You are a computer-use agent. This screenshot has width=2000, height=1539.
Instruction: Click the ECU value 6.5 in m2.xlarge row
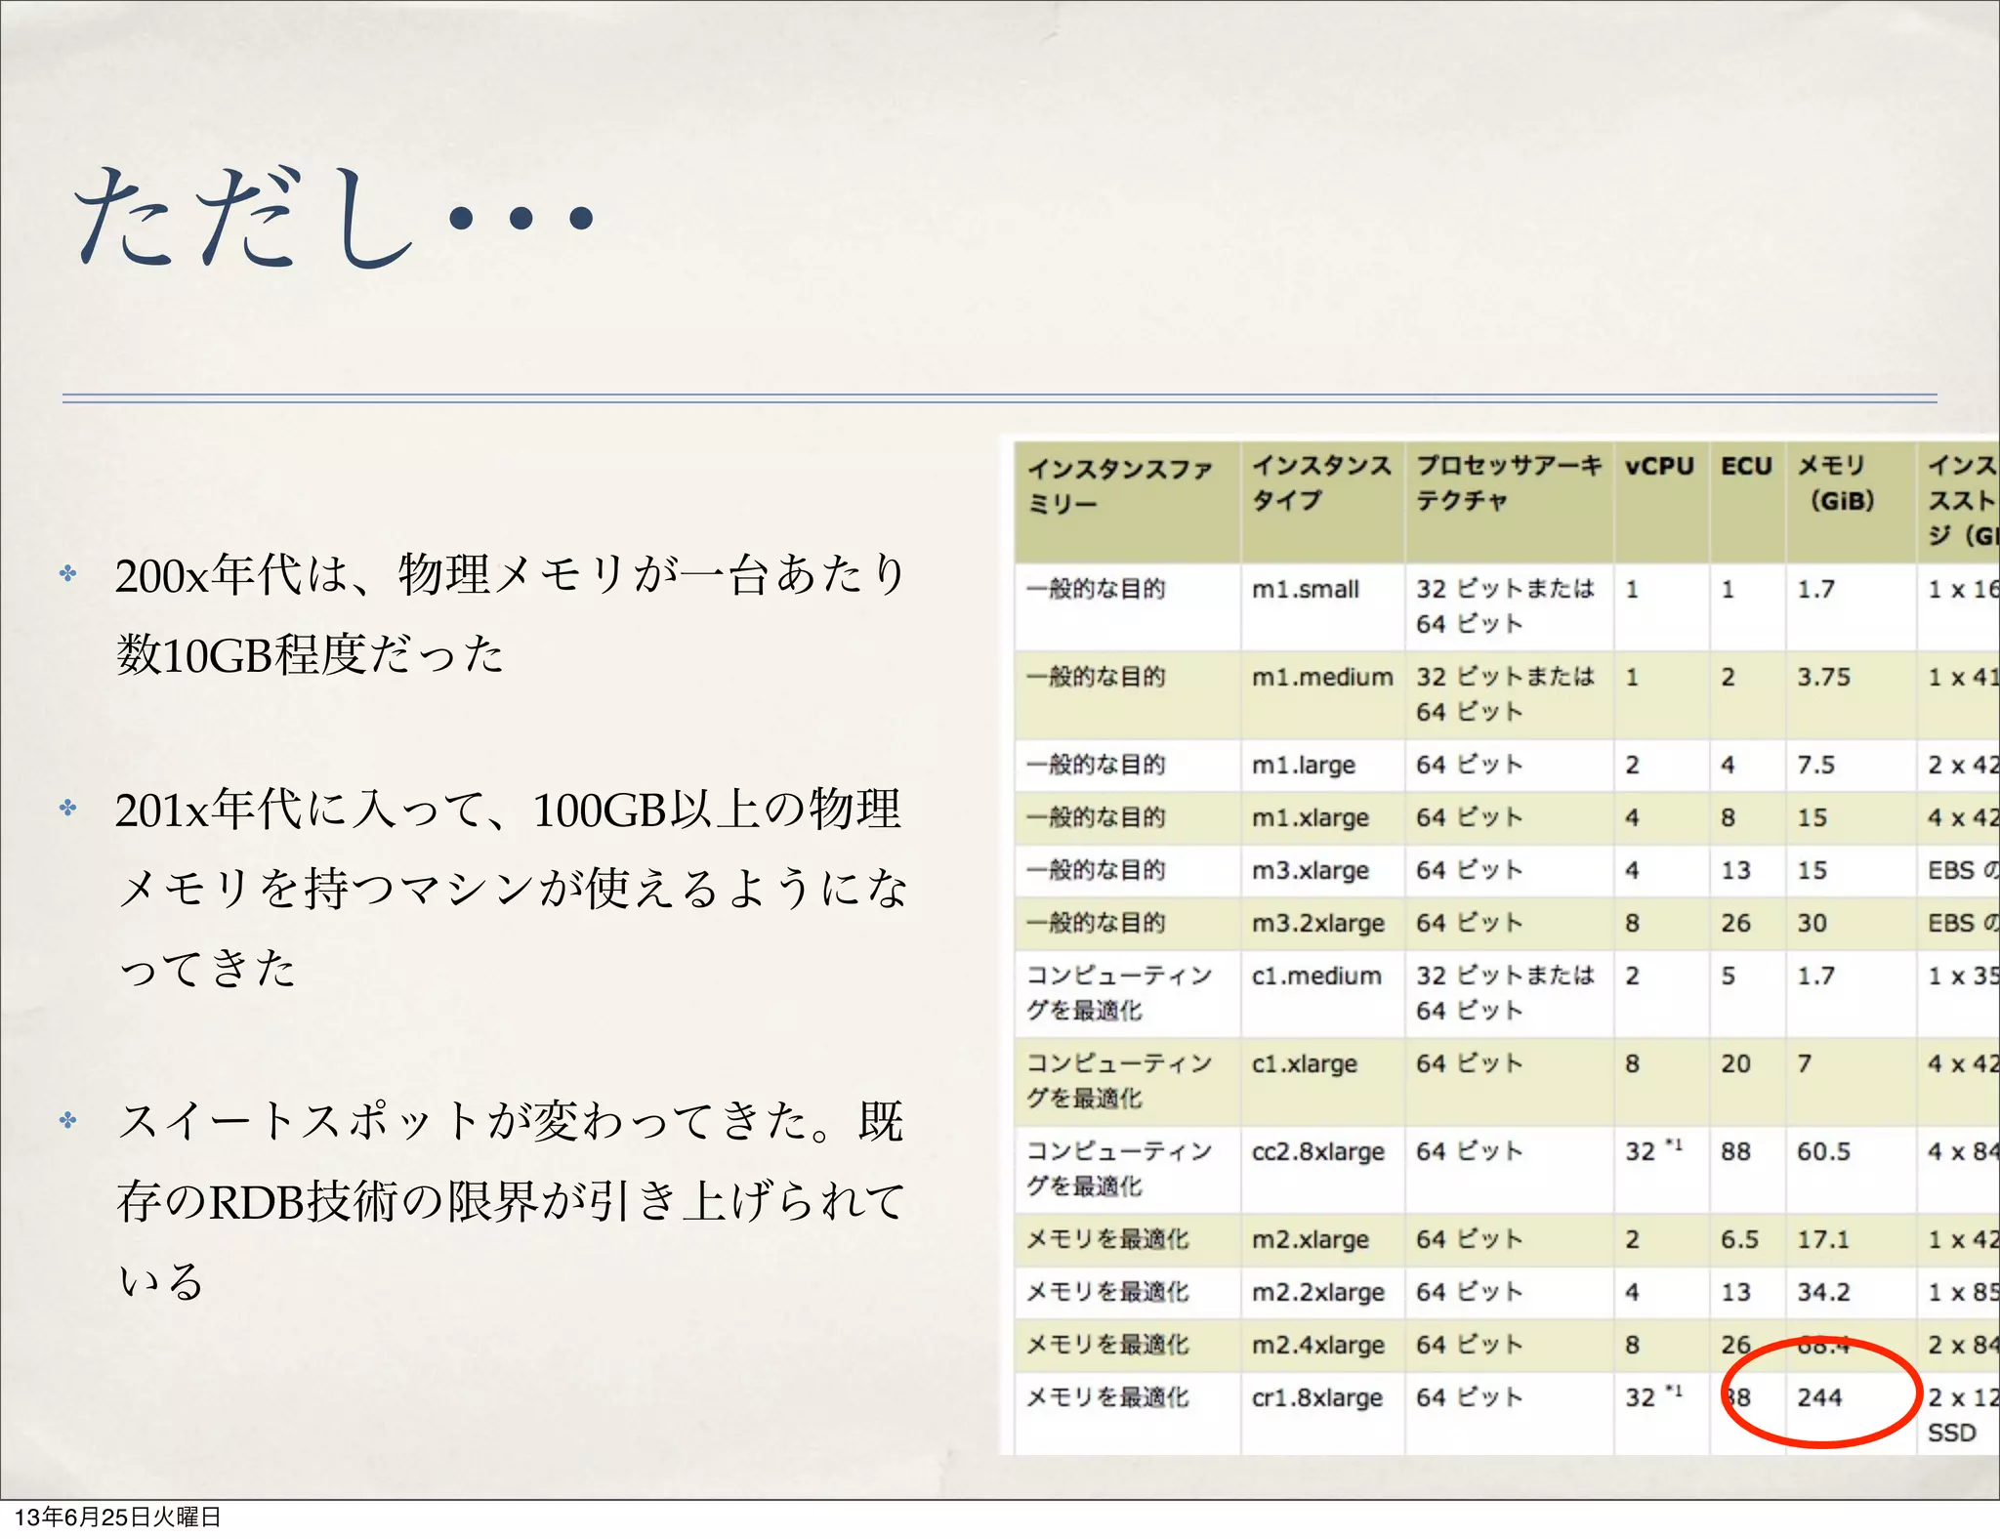click(x=1739, y=1239)
